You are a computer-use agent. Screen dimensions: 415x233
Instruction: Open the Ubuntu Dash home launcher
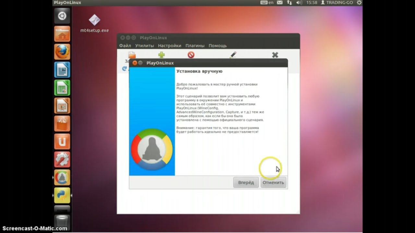pyautogui.click(x=62, y=16)
